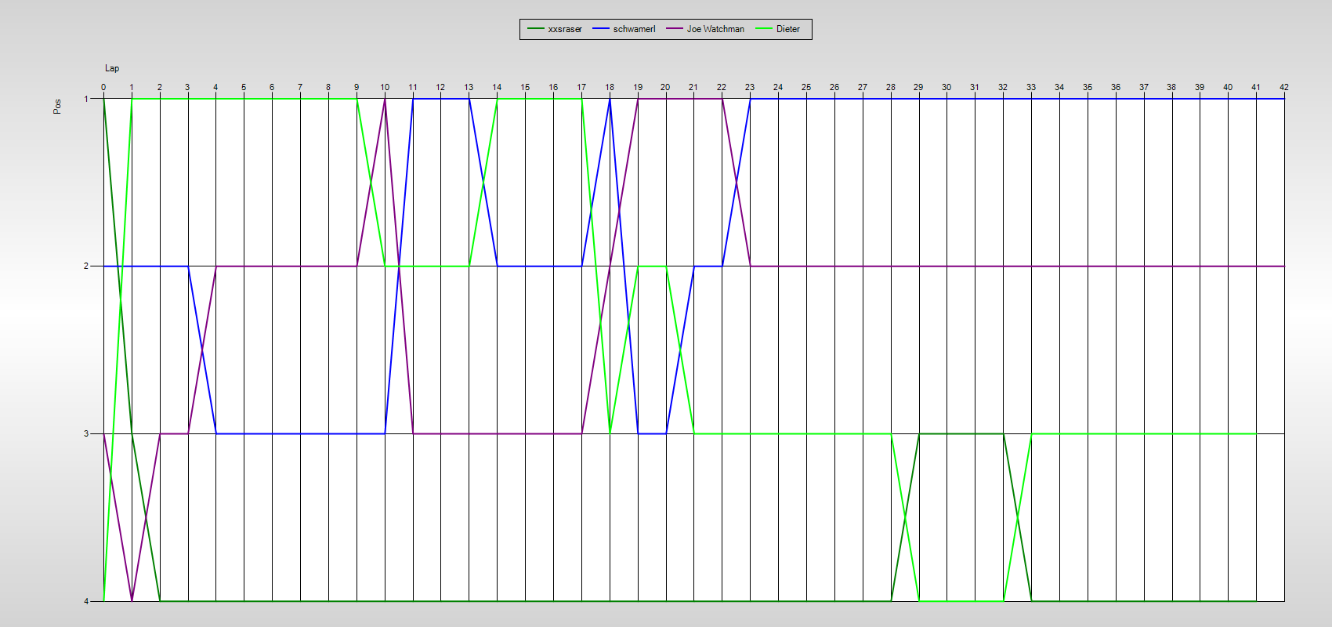The image size is (1332, 627).
Task: Select lap 23 on the lap axis
Action: click(750, 87)
